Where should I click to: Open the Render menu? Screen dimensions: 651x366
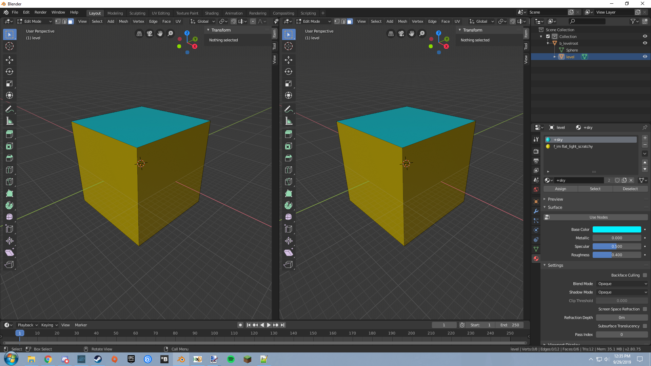coord(40,12)
